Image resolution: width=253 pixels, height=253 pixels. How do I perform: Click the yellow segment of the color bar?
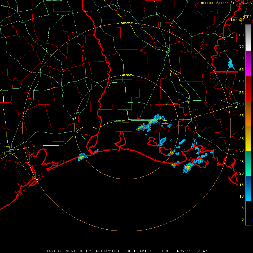248,138
